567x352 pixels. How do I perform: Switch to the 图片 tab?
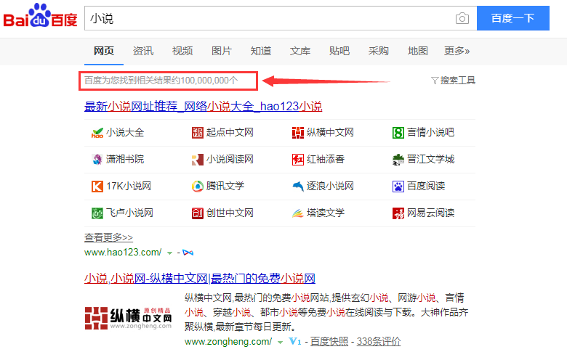(222, 51)
